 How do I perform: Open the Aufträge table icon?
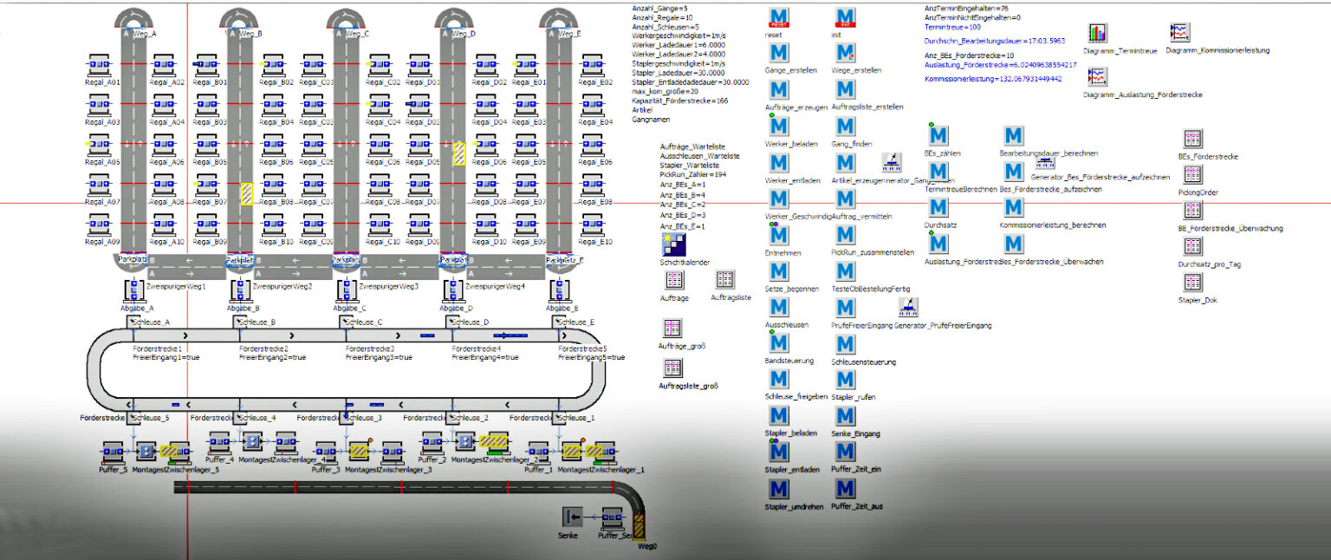[673, 280]
